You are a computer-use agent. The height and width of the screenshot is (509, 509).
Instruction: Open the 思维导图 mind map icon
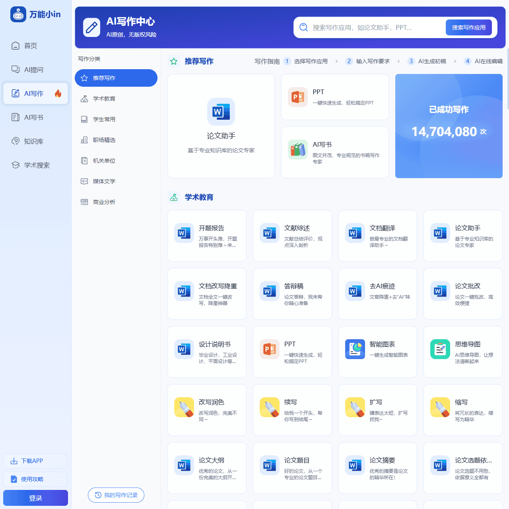coord(440,349)
